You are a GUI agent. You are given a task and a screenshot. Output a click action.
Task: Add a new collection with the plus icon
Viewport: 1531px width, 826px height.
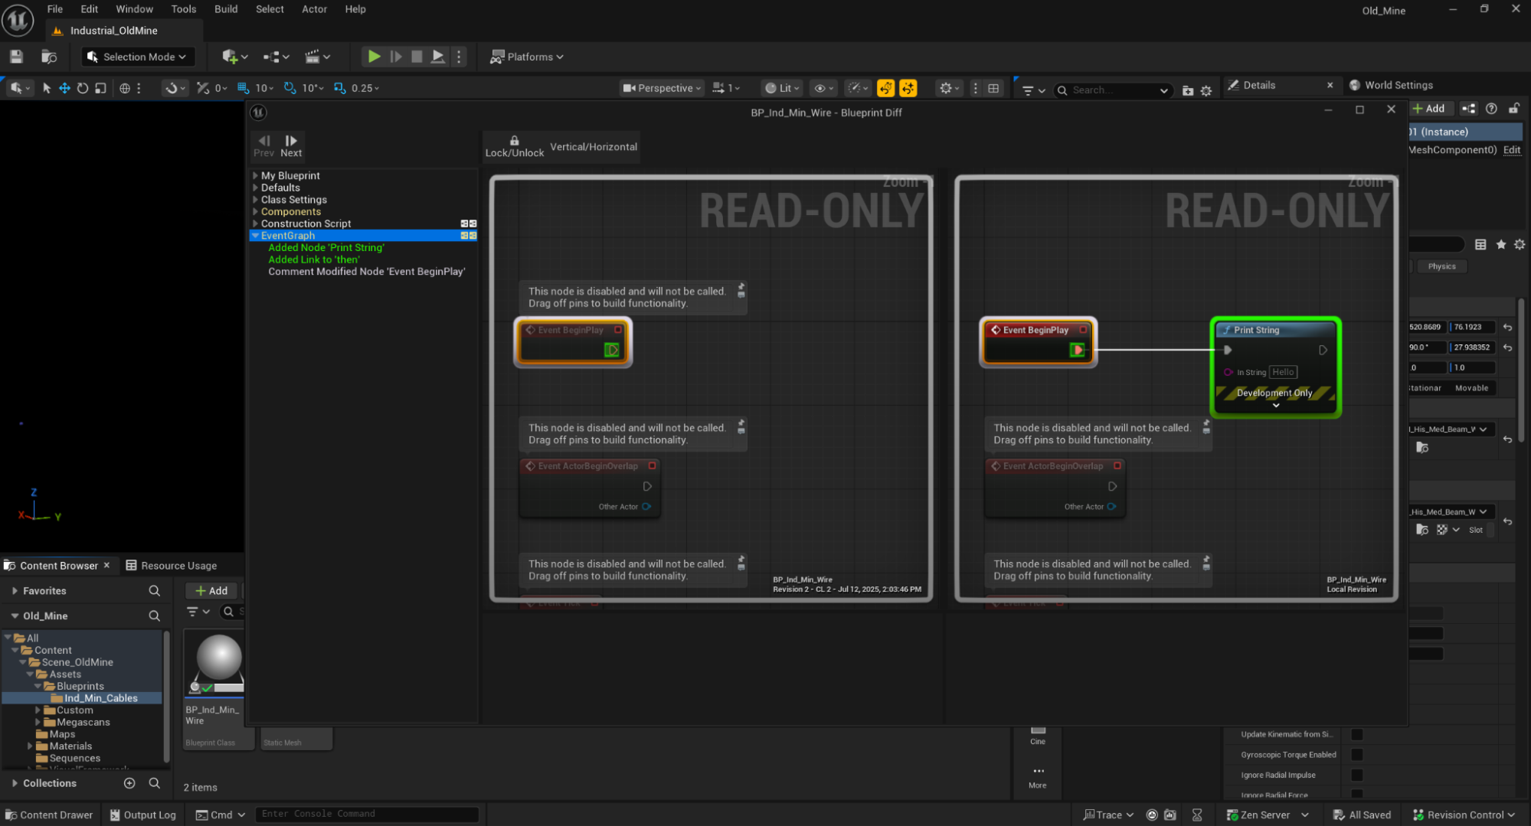129,783
